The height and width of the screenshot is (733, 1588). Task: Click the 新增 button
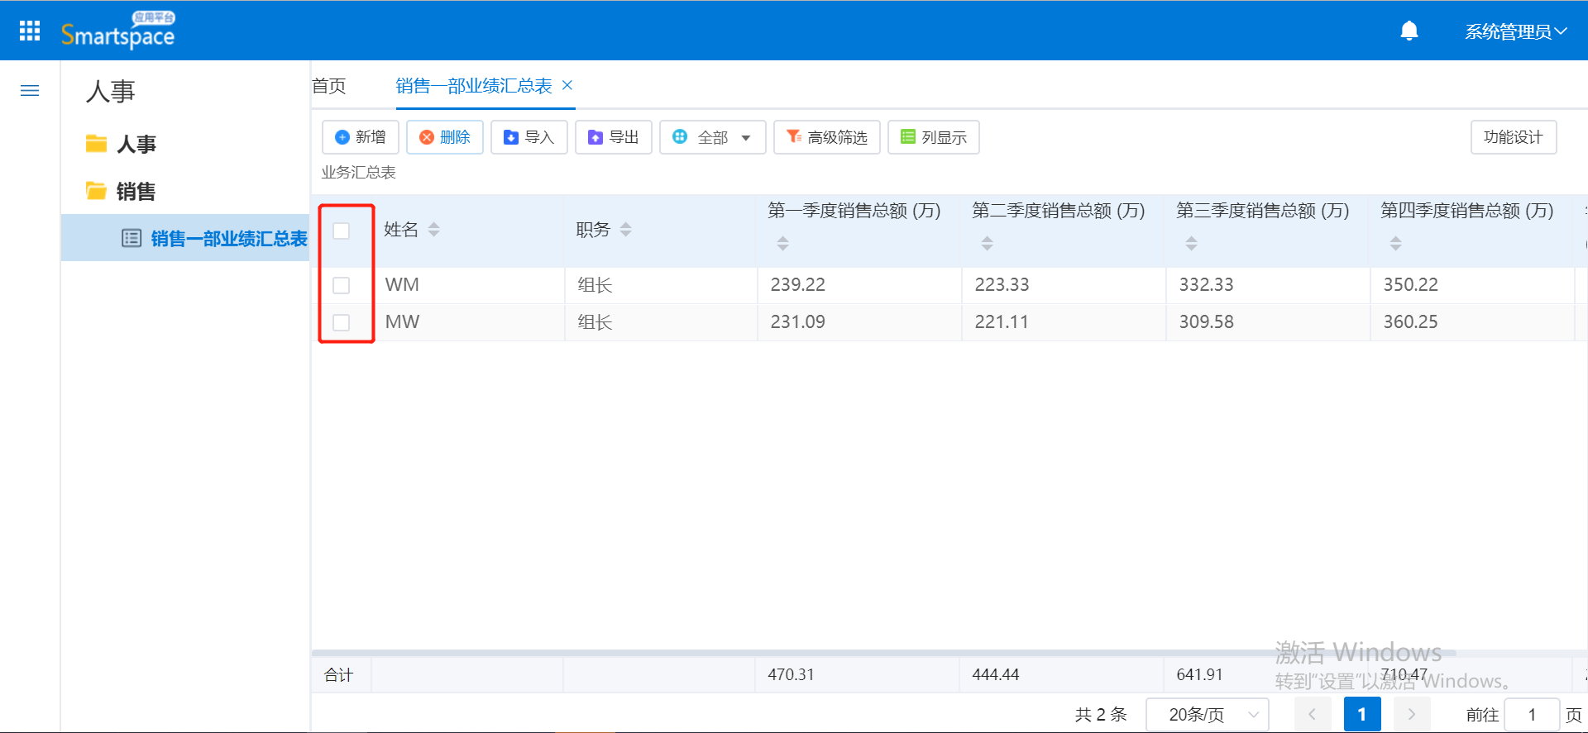(361, 137)
